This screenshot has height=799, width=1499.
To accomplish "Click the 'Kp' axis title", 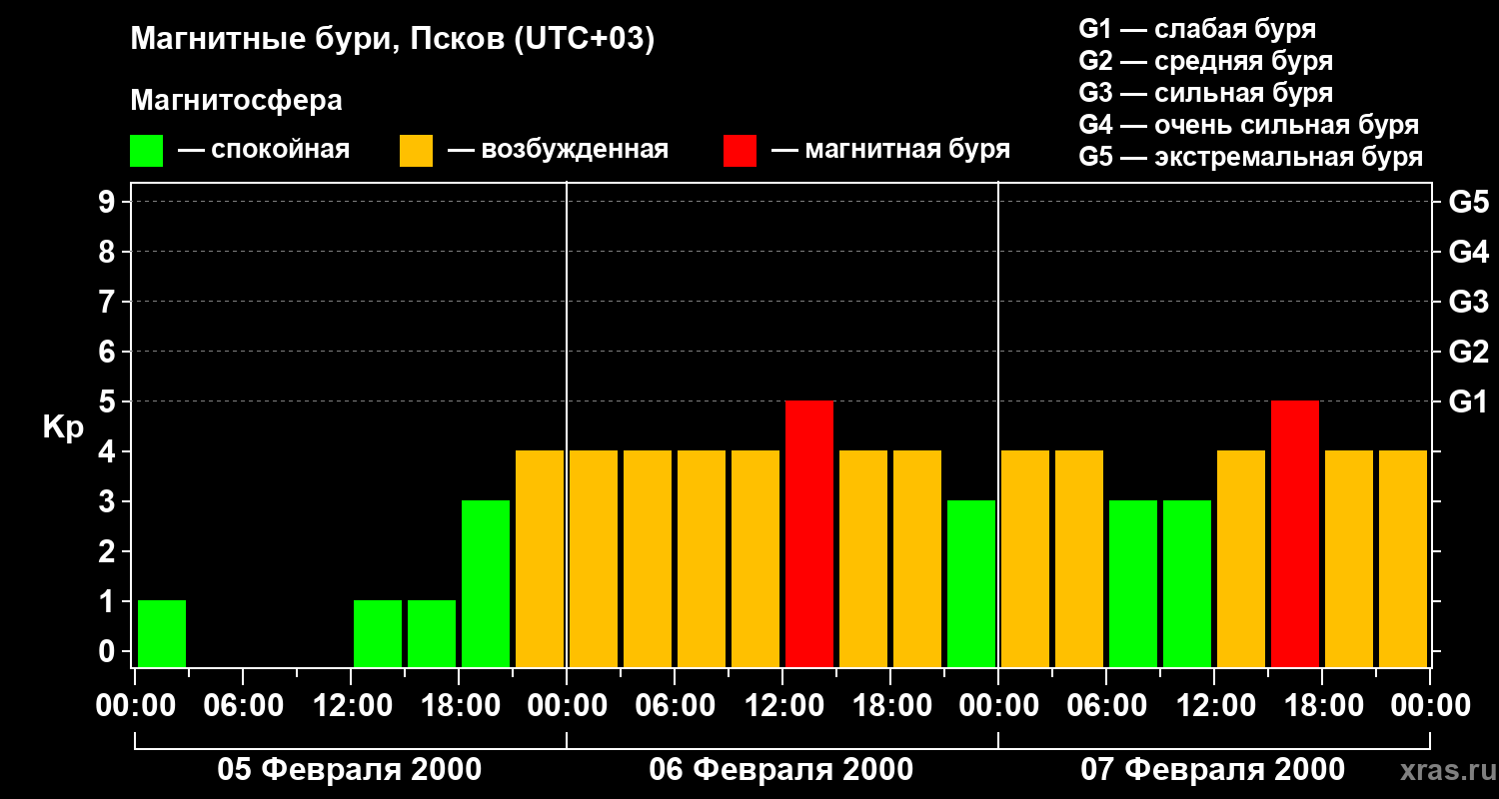I will pyautogui.click(x=63, y=427).
